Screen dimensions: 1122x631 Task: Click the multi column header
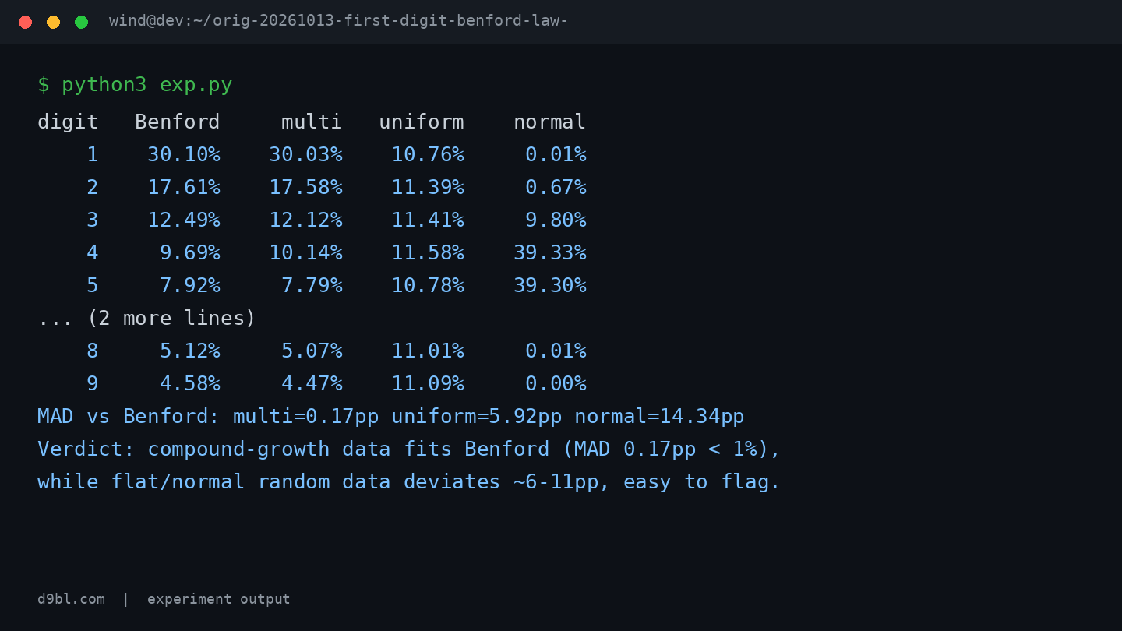click(x=312, y=122)
